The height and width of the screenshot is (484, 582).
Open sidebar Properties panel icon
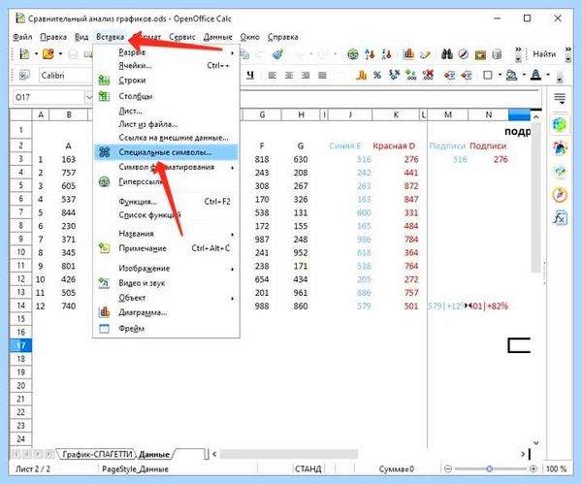[x=560, y=125]
